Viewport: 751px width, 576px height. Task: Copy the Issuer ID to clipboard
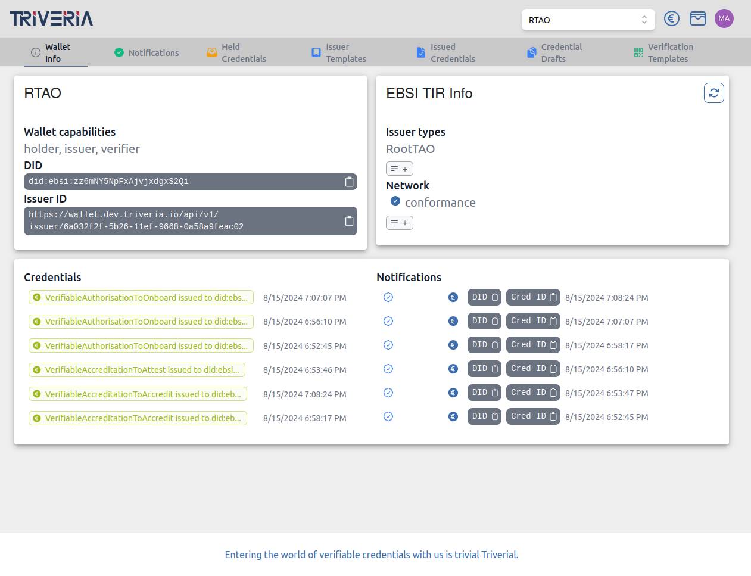click(350, 221)
